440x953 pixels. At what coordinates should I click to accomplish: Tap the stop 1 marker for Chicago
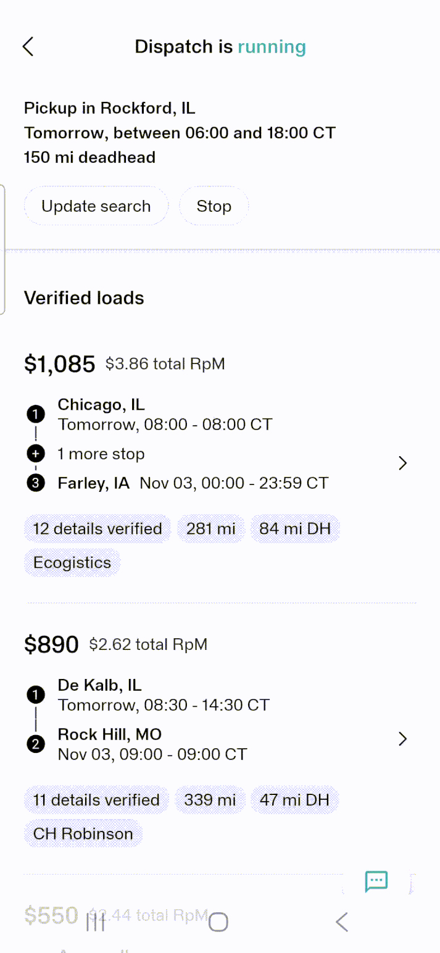(x=36, y=414)
